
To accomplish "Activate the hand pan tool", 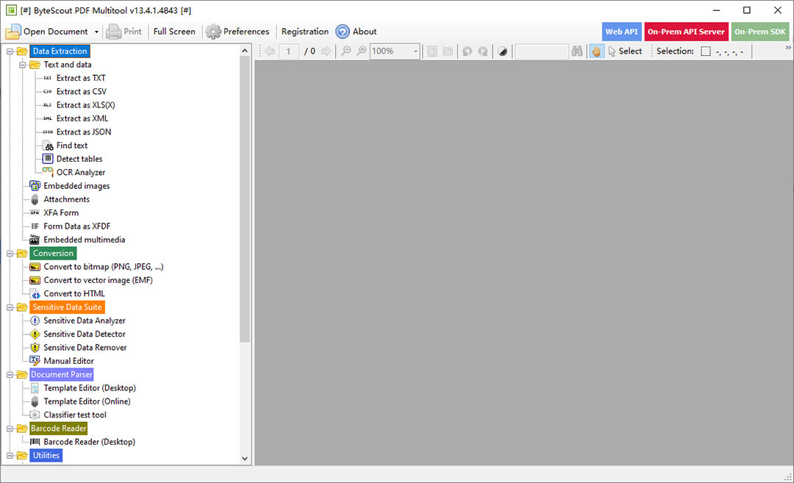I will pos(596,51).
